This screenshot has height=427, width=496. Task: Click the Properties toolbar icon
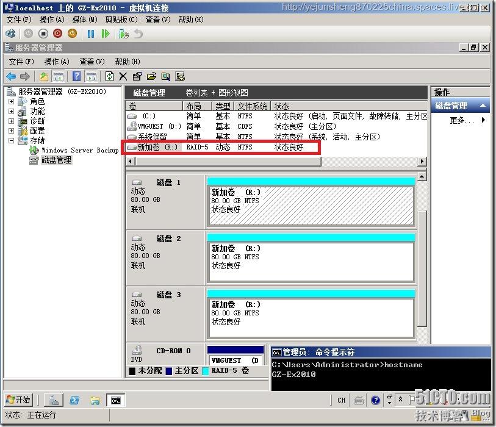137,76
